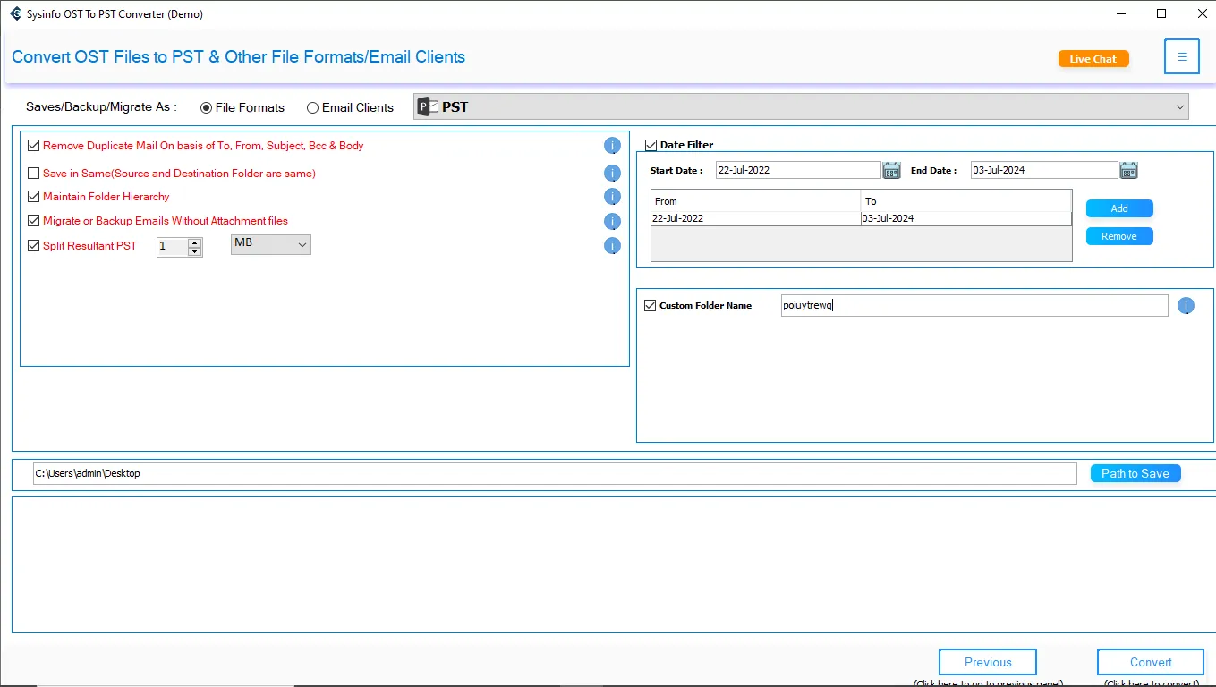Click info icon for Maintain Folder Hierarchy

click(612, 197)
